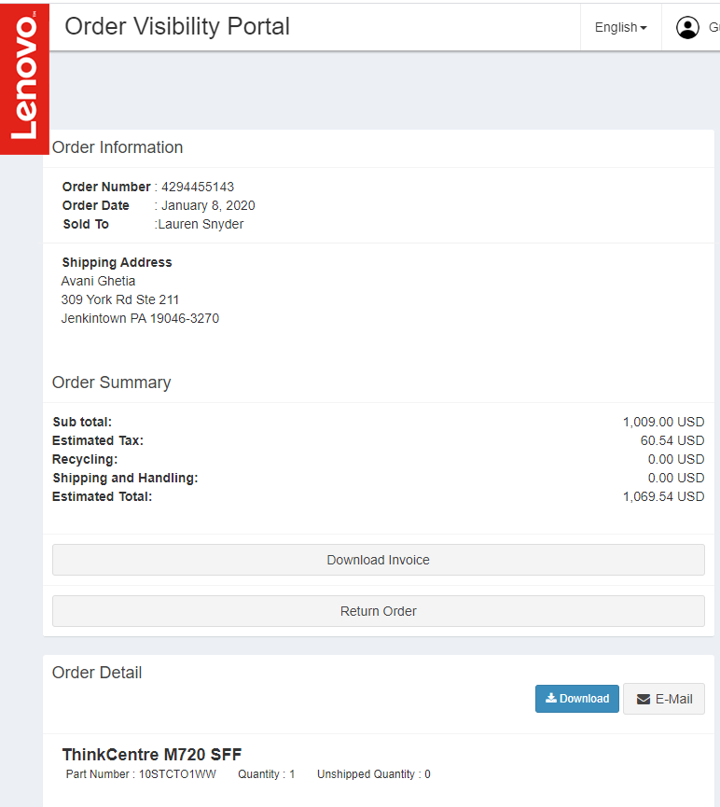
Task: Send order details via E-Mail button
Action: coord(663,699)
